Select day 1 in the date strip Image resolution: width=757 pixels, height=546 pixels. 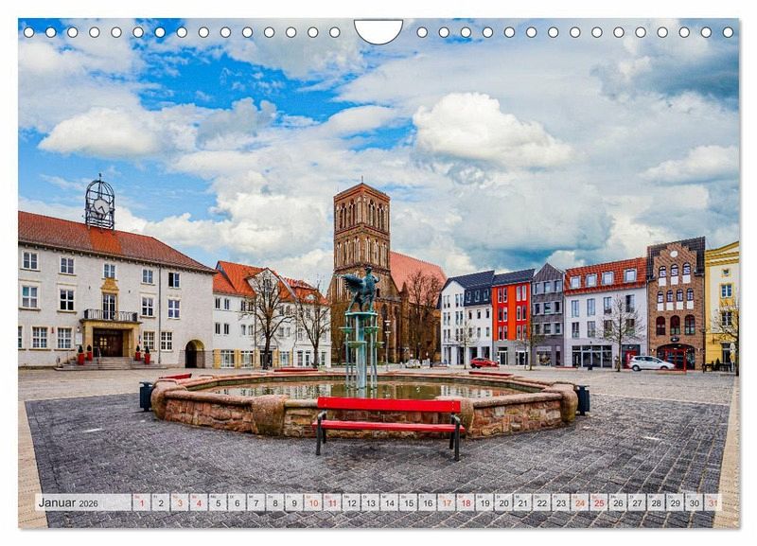tap(141, 502)
